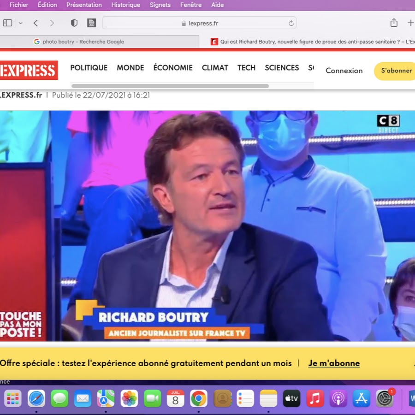Open the Édition menu
415x415 pixels.
[47, 5]
